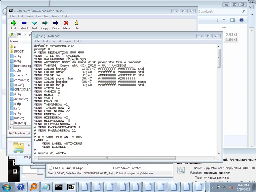Open the command prompt taskbar button
Viewport: 256px width, 192px height.
click(x=58, y=187)
